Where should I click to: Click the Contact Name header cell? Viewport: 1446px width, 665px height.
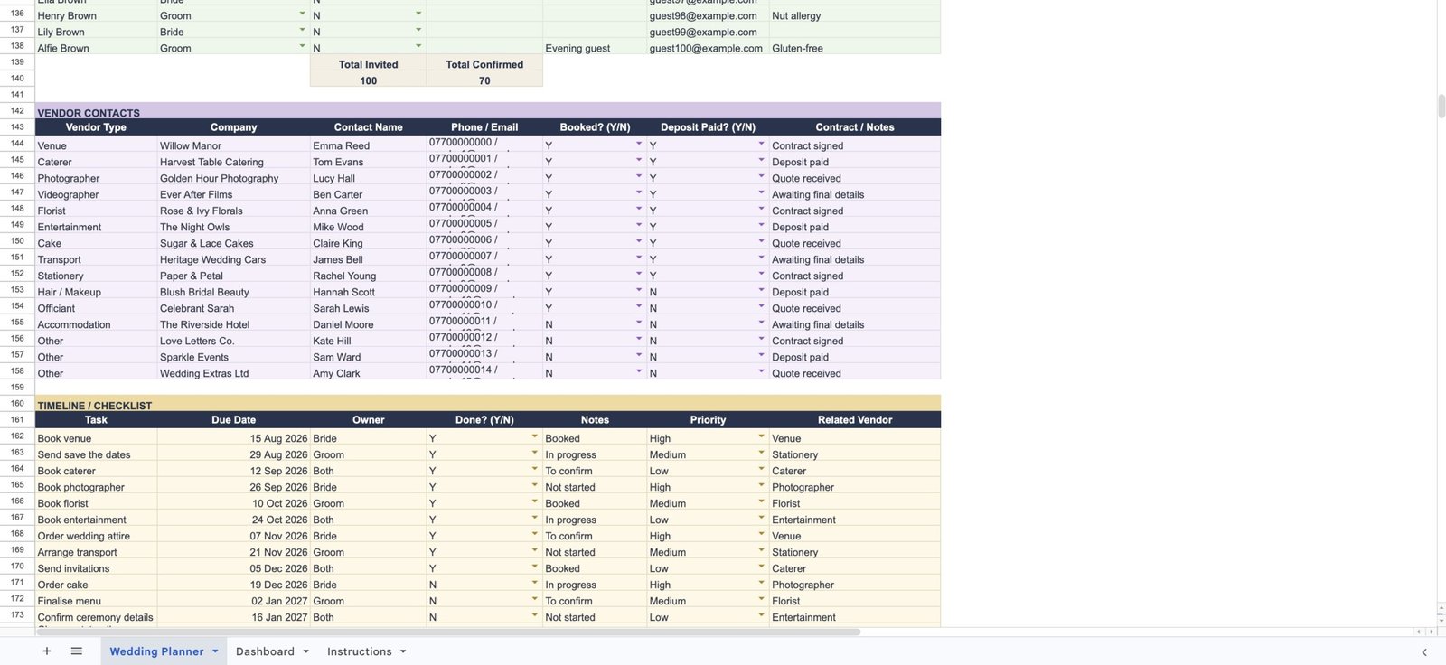pos(368,127)
